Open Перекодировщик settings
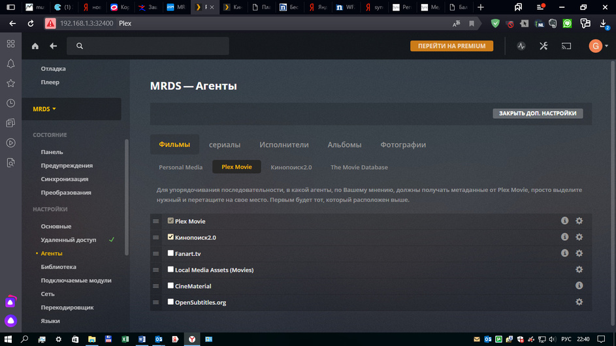The width and height of the screenshot is (616, 346). (67, 307)
